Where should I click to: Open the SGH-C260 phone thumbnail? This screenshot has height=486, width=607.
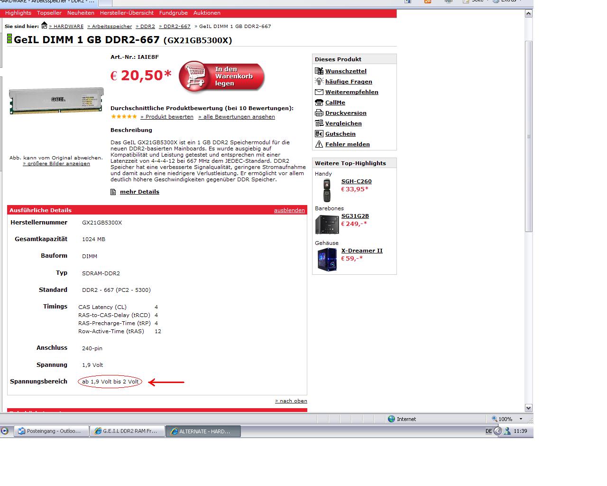327,190
